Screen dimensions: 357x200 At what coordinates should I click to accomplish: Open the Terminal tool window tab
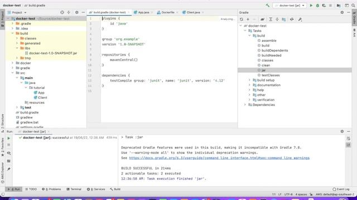point(74,189)
